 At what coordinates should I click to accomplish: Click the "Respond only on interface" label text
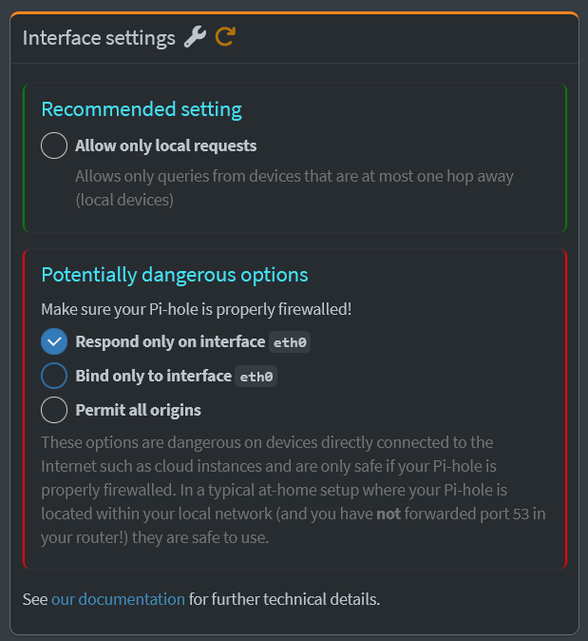[170, 341]
